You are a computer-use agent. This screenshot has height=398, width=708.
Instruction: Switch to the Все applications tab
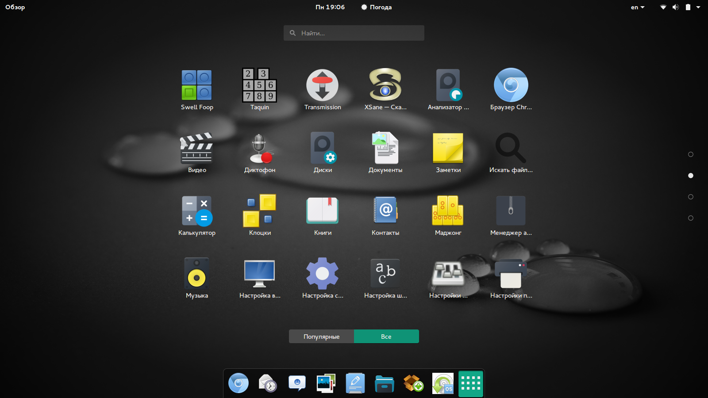coord(386,337)
